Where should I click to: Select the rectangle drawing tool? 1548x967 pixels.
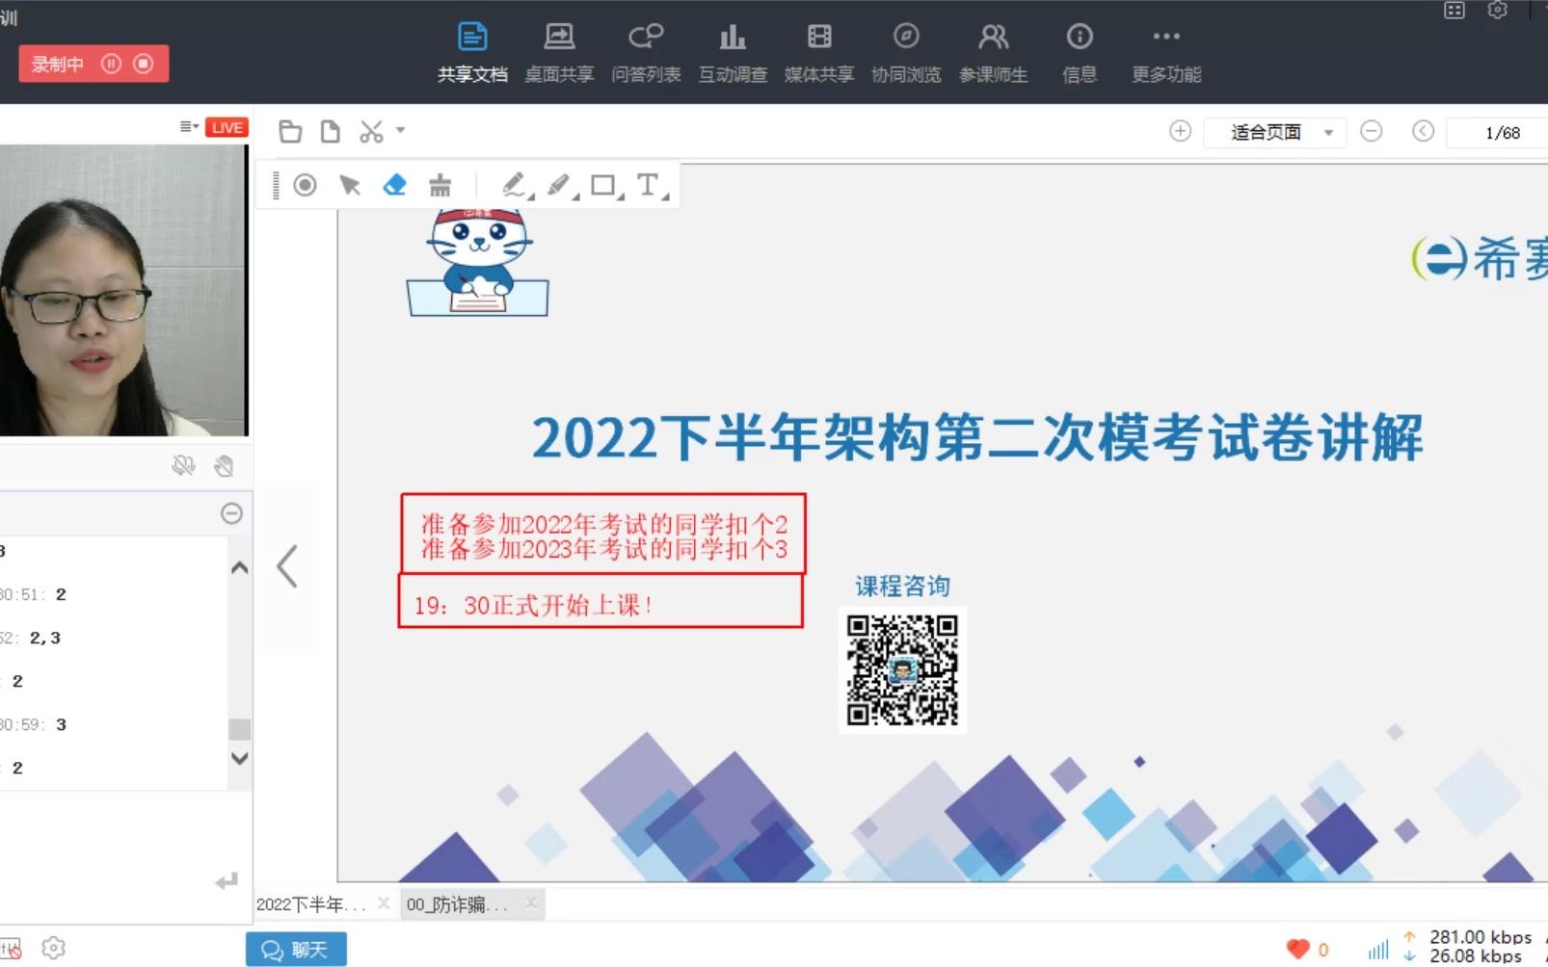point(602,184)
